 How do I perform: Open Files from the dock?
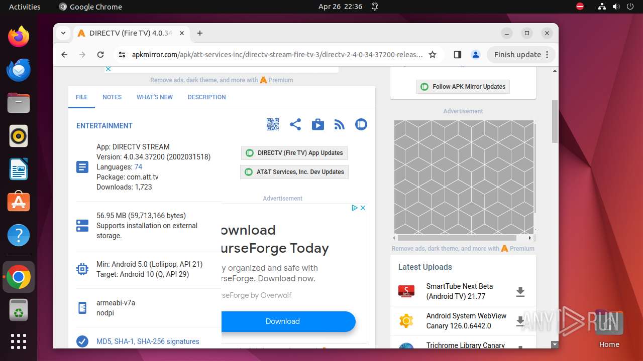tap(19, 103)
